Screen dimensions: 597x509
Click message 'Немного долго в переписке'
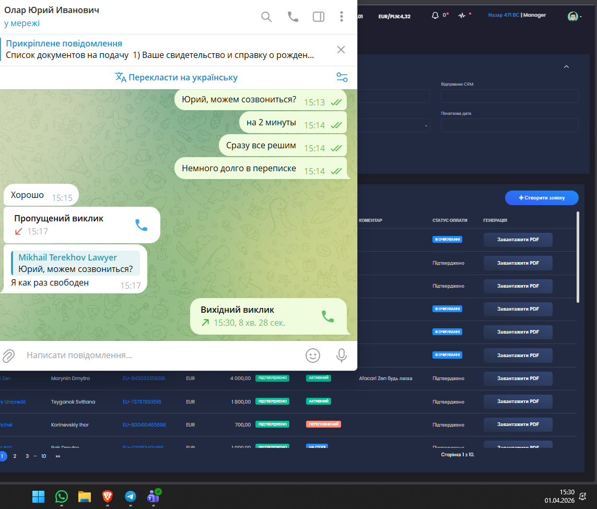click(261, 168)
